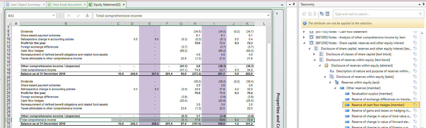
Task: Switch to the User Object Summary tab
Action: pyautogui.click(x=25, y=4)
